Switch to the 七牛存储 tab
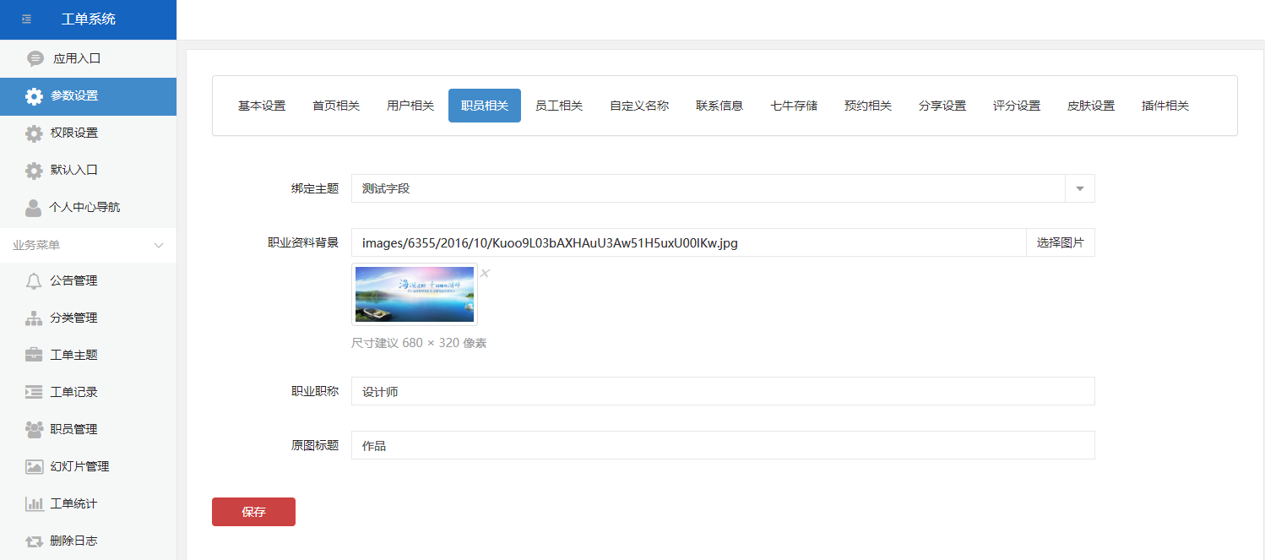This screenshot has height=560, width=1265. pos(794,106)
